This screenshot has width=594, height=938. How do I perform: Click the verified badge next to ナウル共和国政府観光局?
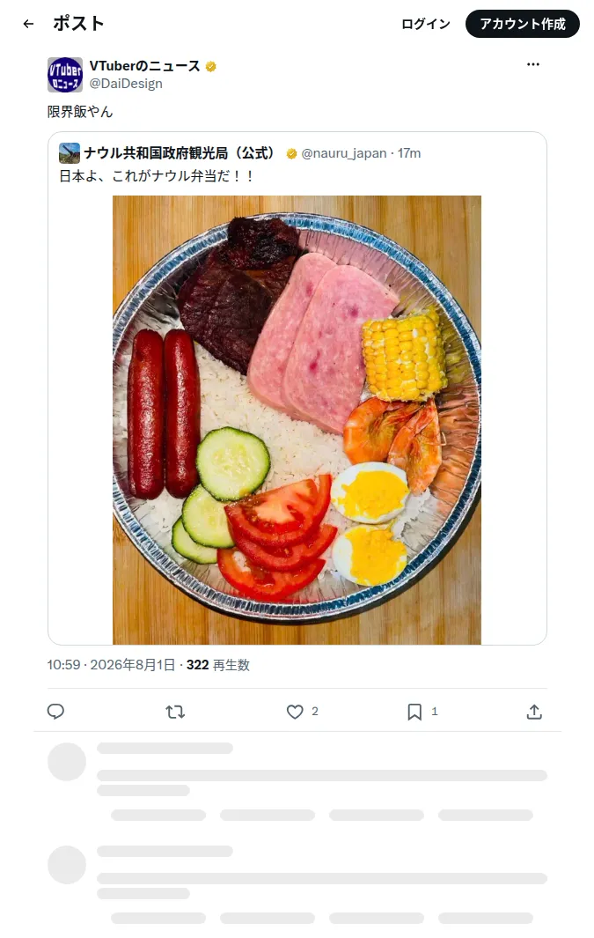click(x=291, y=154)
